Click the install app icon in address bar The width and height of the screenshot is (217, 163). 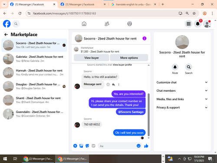coord(181,13)
